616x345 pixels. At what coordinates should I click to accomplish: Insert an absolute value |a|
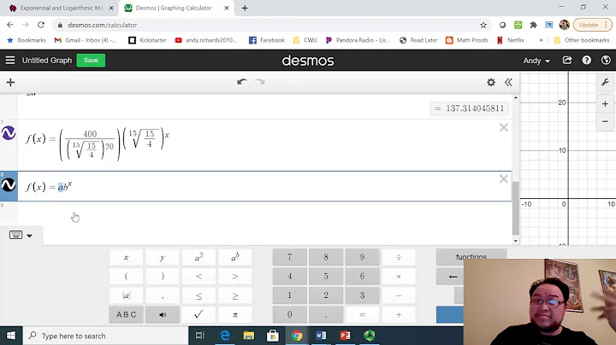[126, 295]
